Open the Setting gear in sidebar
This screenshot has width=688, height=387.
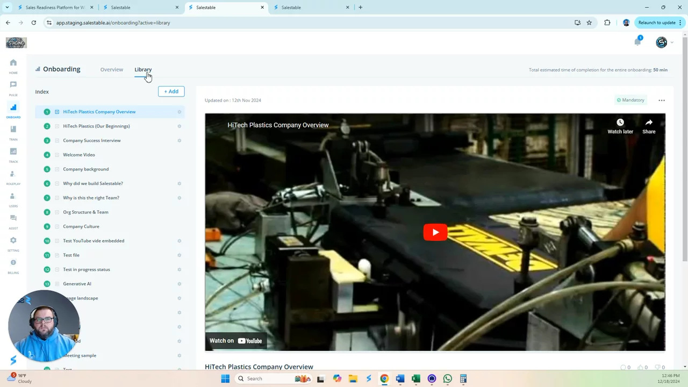(x=13, y=241)
